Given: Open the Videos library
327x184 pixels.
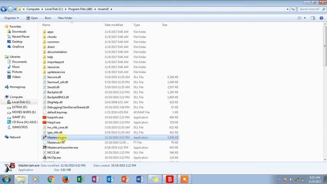Looking at the screenshot, I should pyautogui.click(x=16, y=77).
